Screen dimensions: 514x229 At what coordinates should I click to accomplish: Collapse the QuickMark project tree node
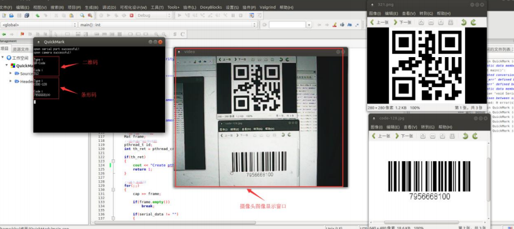[x=6, y=65]
